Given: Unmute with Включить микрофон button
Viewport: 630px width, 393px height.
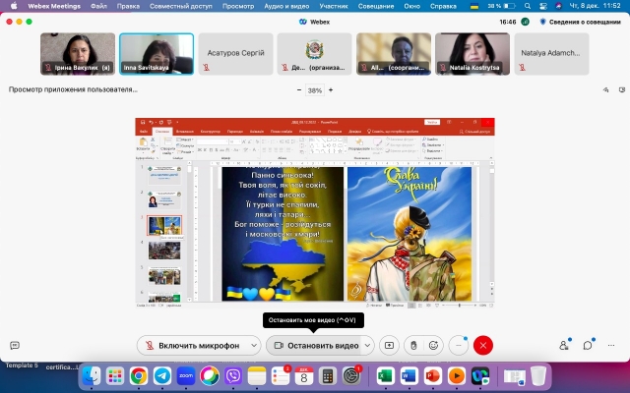Looking at the screenshot, I should click(194, 346).
